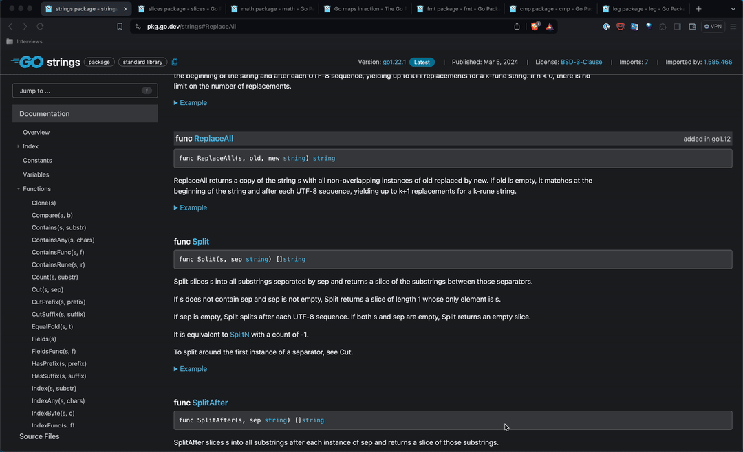The height and width of the screenshot is (452, 743).
Task: Switch to the math package tab
Action: click(x=272, y=8)
